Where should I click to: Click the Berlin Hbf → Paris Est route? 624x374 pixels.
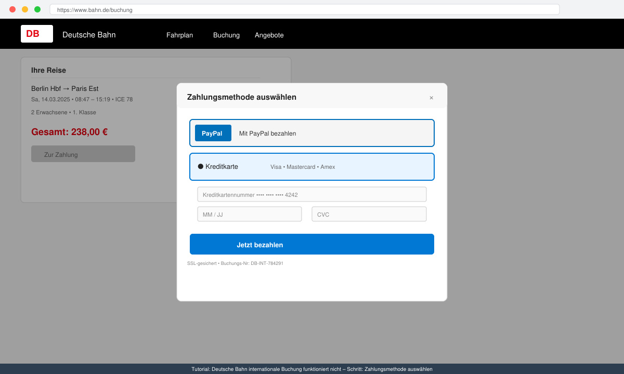coord(64,88)
